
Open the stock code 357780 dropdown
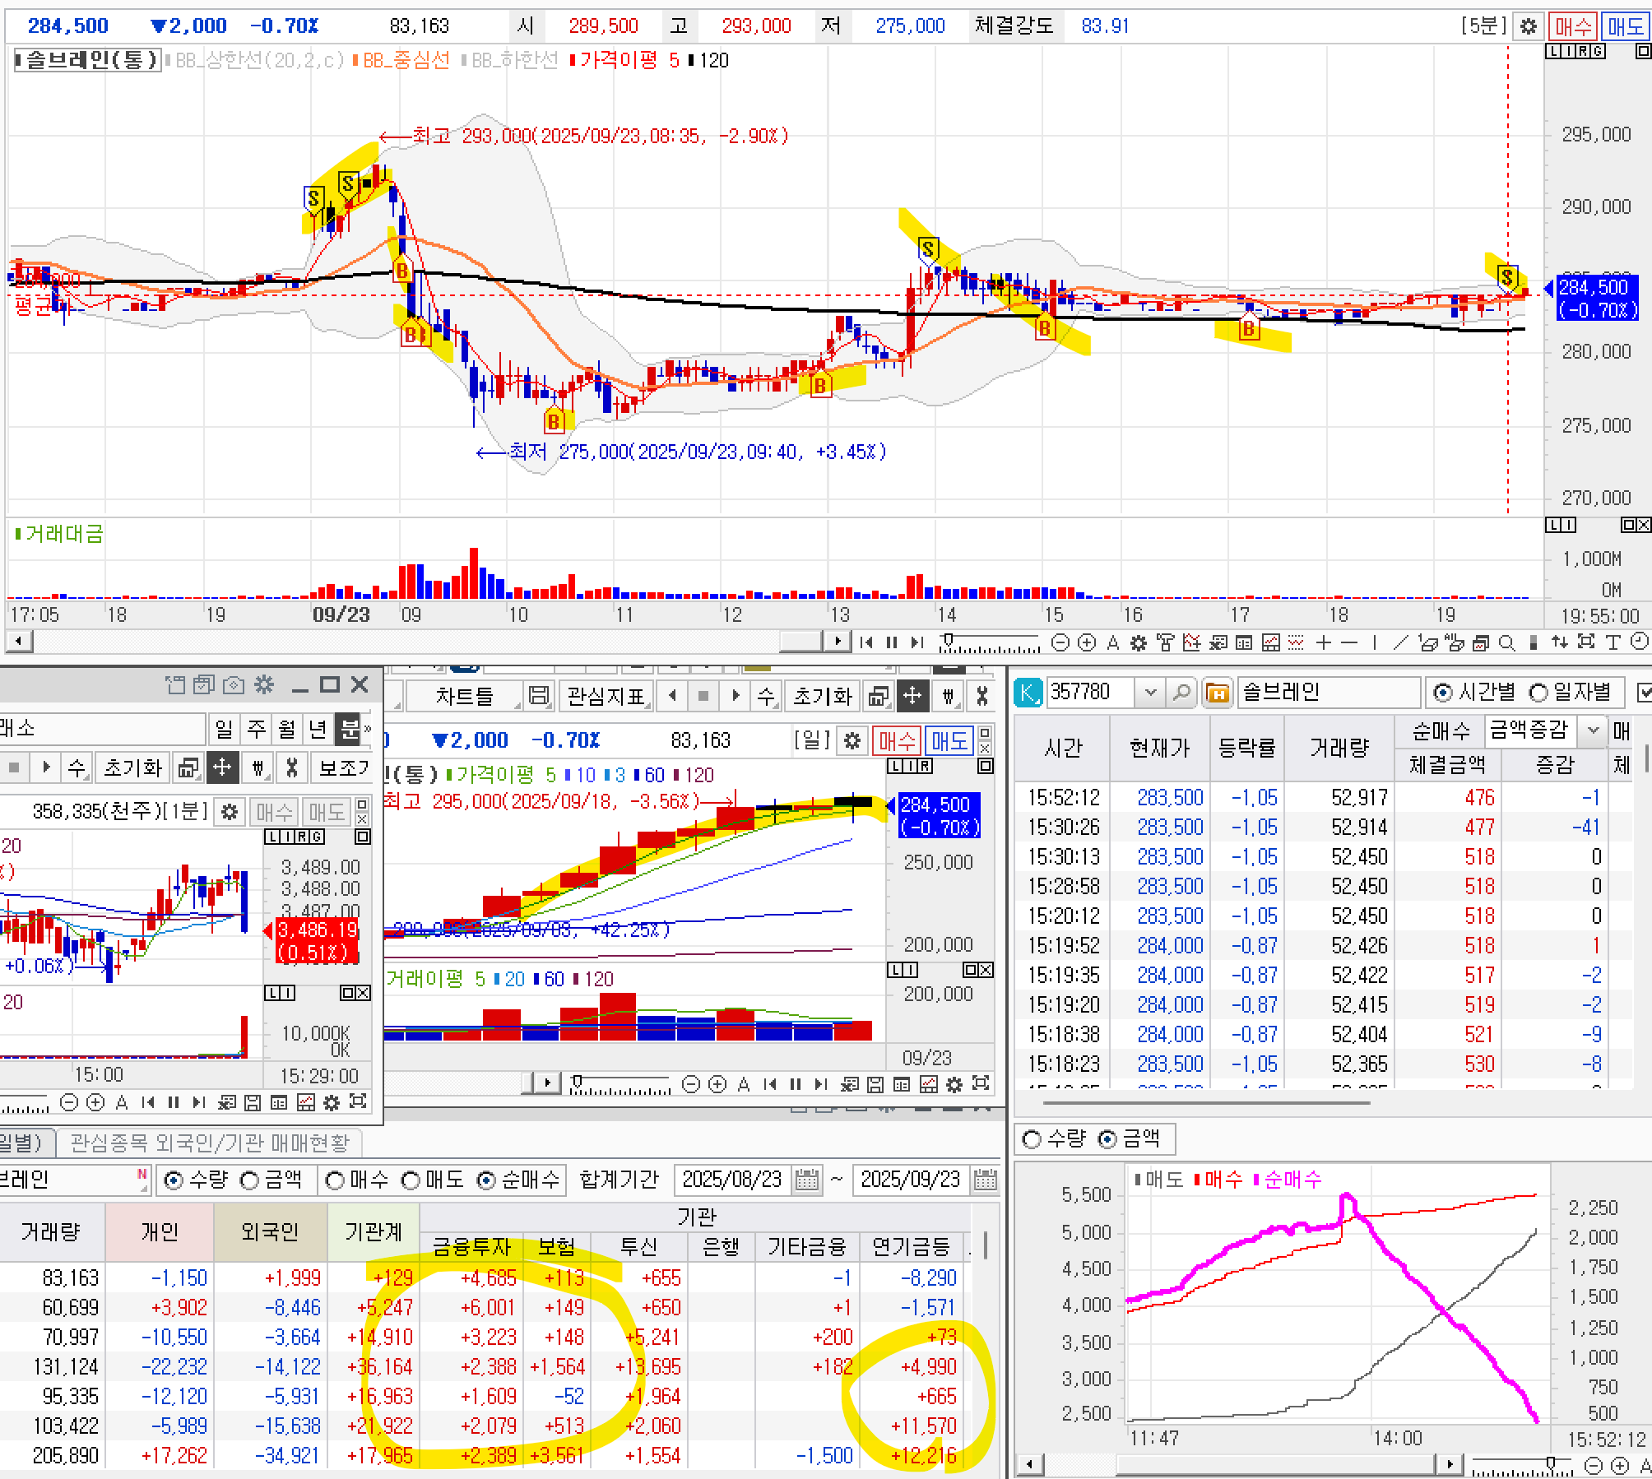point(1150,693)
